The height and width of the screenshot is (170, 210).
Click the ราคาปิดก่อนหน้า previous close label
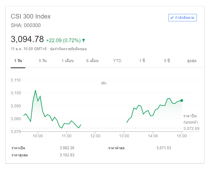click(190, 119)
